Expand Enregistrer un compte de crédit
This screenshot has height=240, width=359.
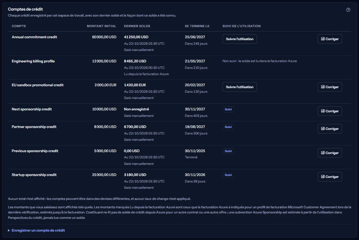37,230
